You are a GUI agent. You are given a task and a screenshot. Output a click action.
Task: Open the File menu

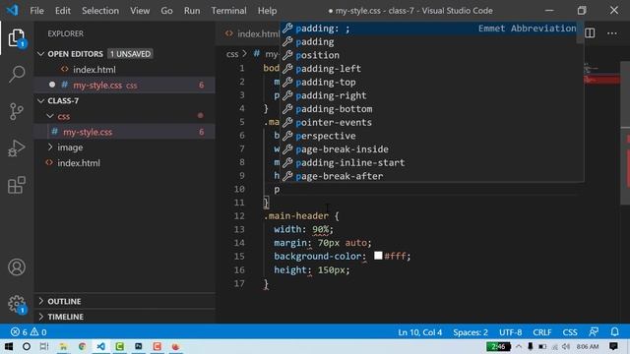point(36,11)
